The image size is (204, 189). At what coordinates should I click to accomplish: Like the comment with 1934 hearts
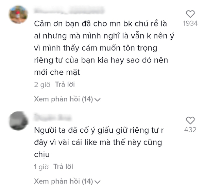(190, 14)
